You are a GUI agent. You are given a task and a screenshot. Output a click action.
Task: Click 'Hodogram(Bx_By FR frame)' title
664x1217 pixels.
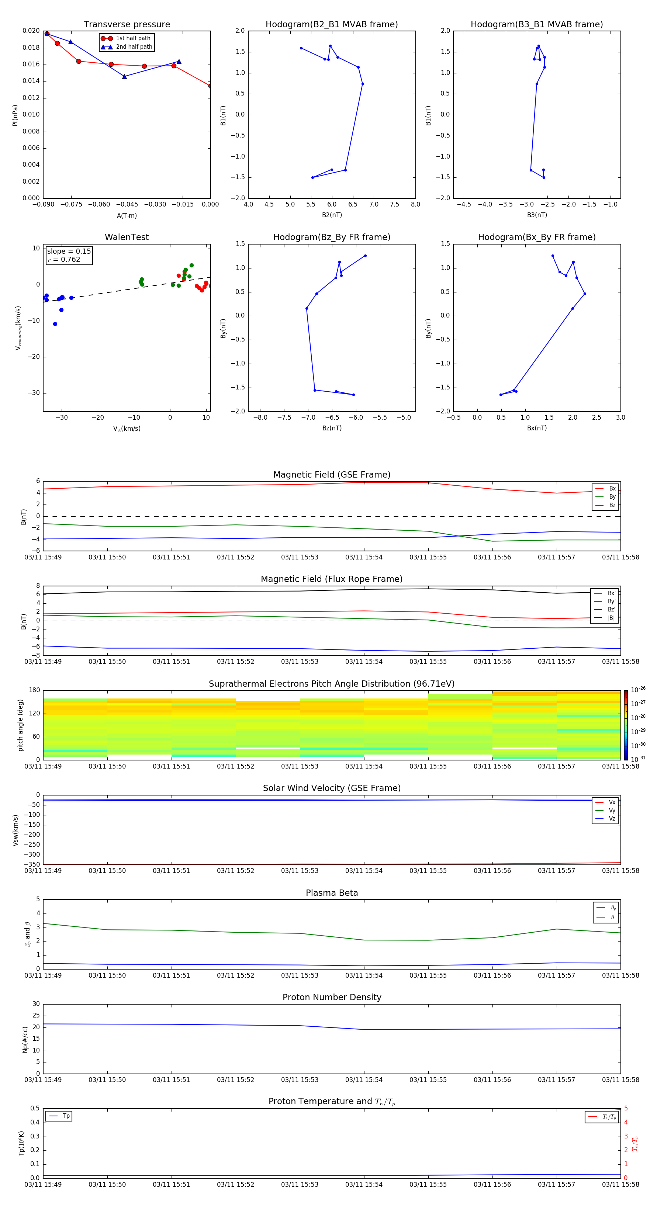coord(537,237)
